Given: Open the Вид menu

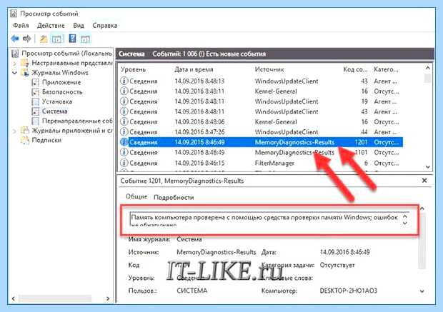Looking at the screenshot, I should [x=79, y=26].
